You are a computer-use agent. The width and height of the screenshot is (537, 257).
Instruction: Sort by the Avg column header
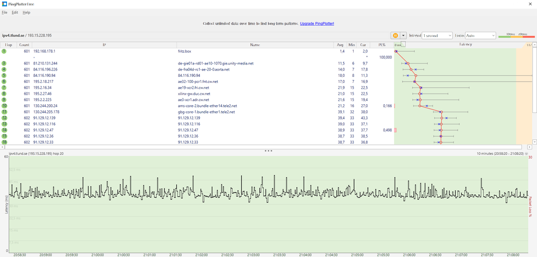click(340, 45)
